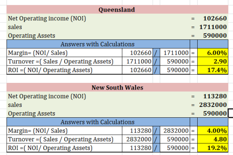Select New South Wales ROI result 19.2%
233x155 pixels.
pyautogui.click(x=213, y=148)
